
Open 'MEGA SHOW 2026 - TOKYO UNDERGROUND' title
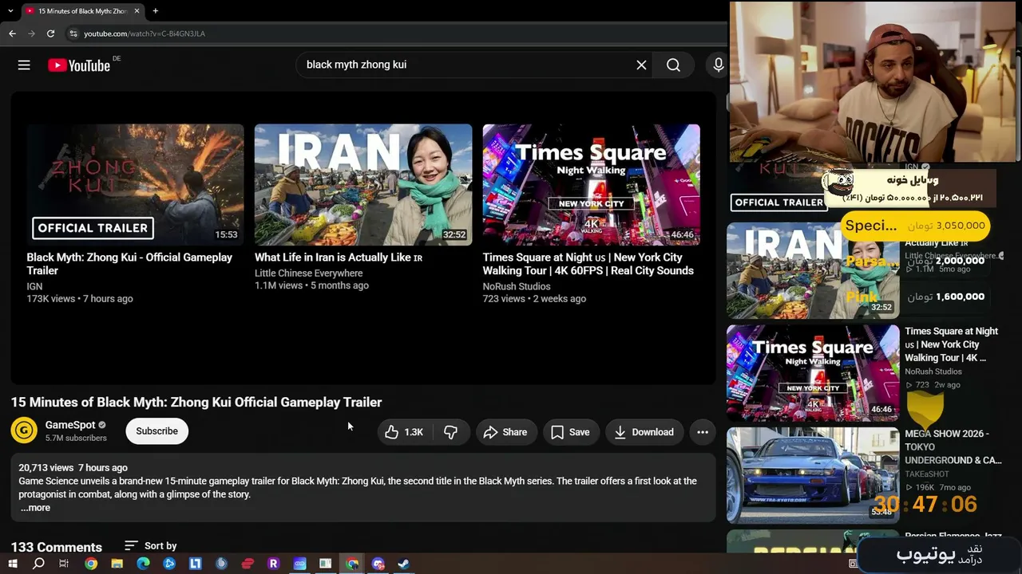(x=953, y=446)
